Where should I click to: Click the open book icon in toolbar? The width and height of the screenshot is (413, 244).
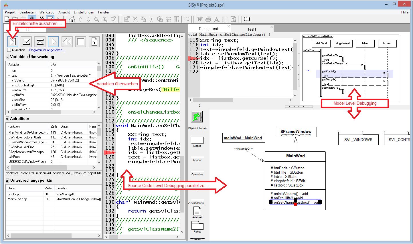[247, 19]
